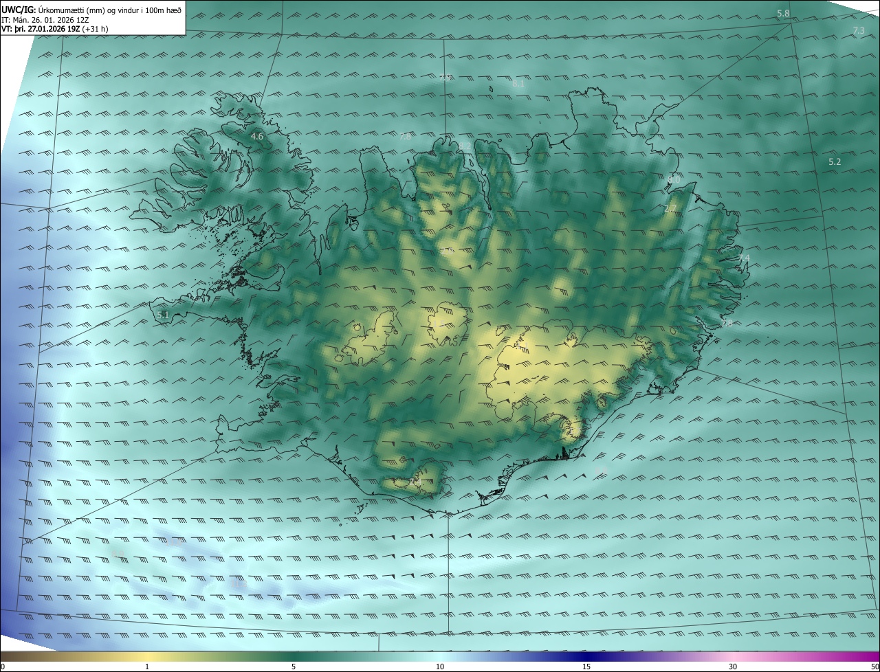The image size is (880, 672).
Task: Click the 2.7 value on the map
Action: tap(671, 208)
